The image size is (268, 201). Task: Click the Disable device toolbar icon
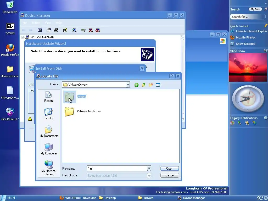point(91,30)
